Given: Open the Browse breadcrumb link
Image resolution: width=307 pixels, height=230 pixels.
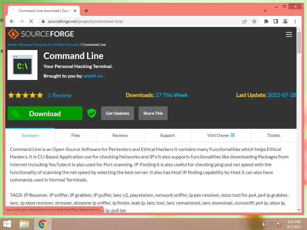Looking at the screenshot, I should (x=26, y=45).
